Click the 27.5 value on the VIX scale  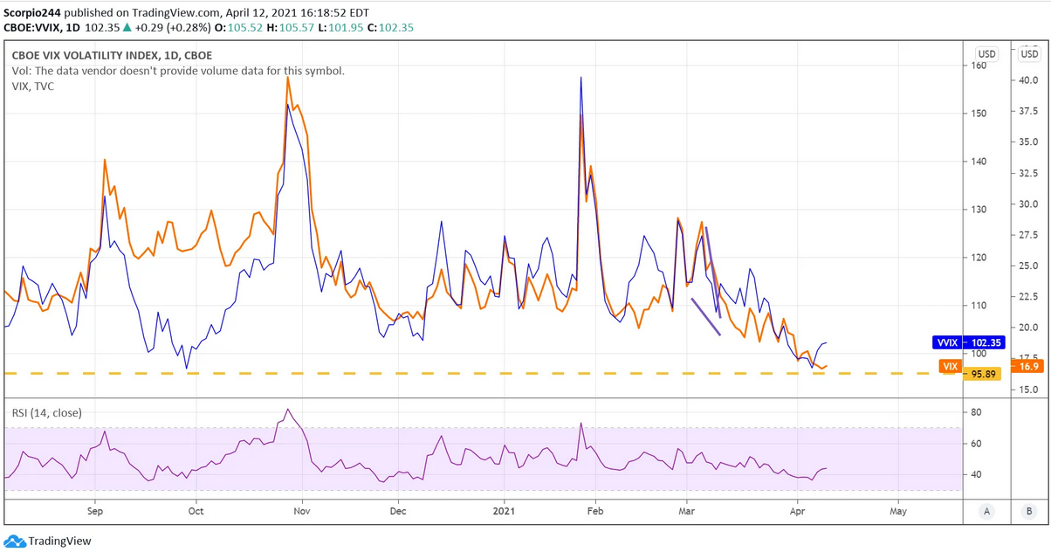pyautogui.click(x=1028, y=236)
